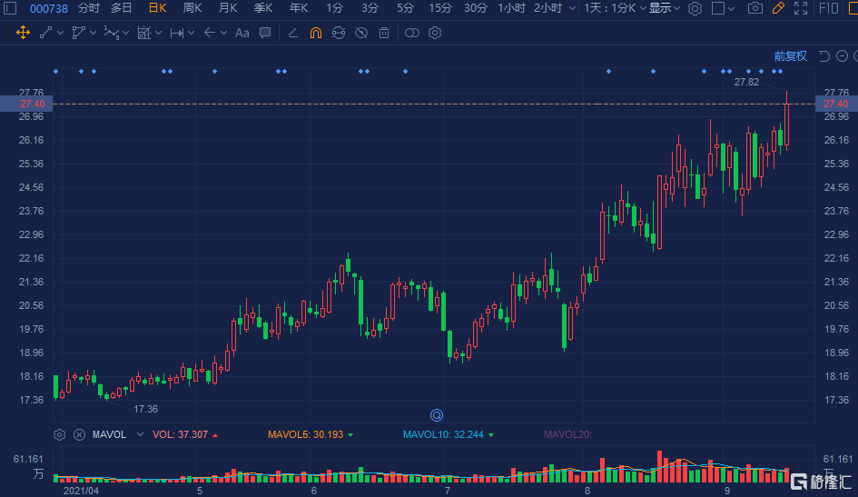Open MAVOL indicator settings gear
Image resolution: width=858 pixels, height=497 pixels.
click(x=60, y=434)
